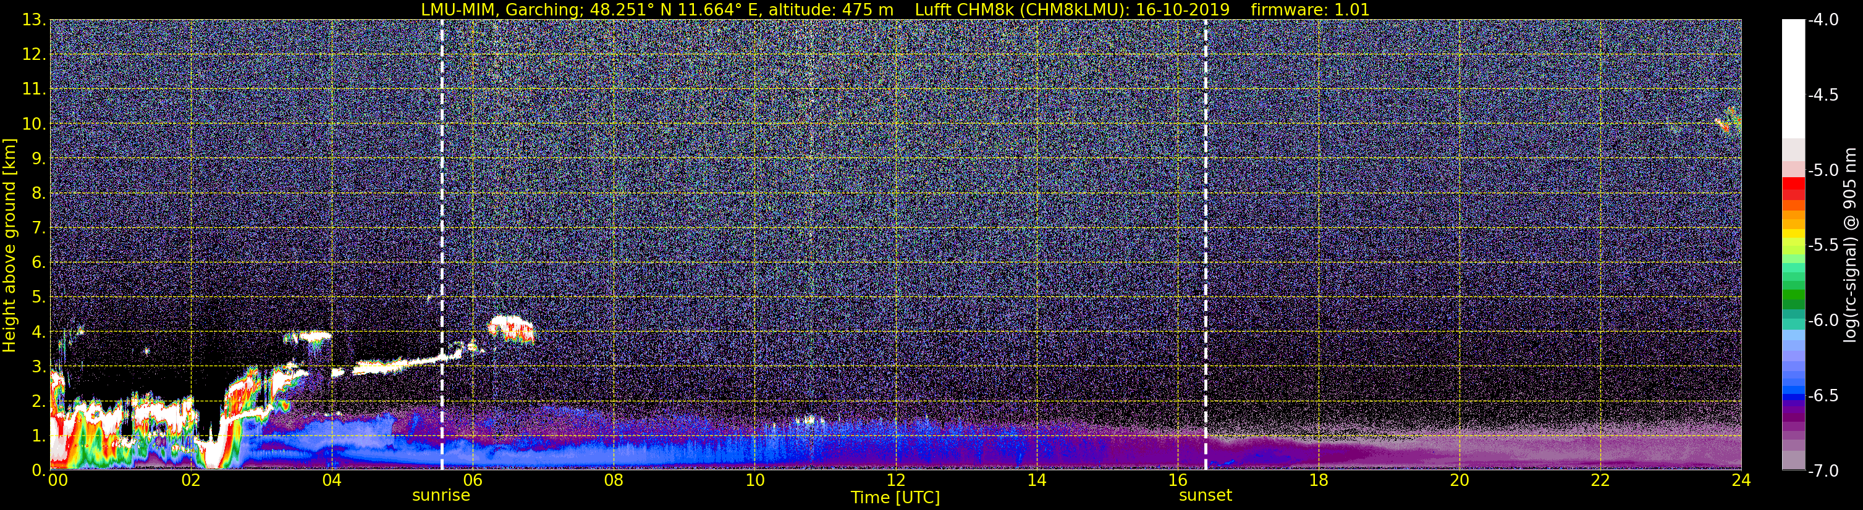Image resolution: width=1863 pixels, height=510 pixels.
Task: Click the time axis tick label '22'
Action: (x=1601, y=480)
